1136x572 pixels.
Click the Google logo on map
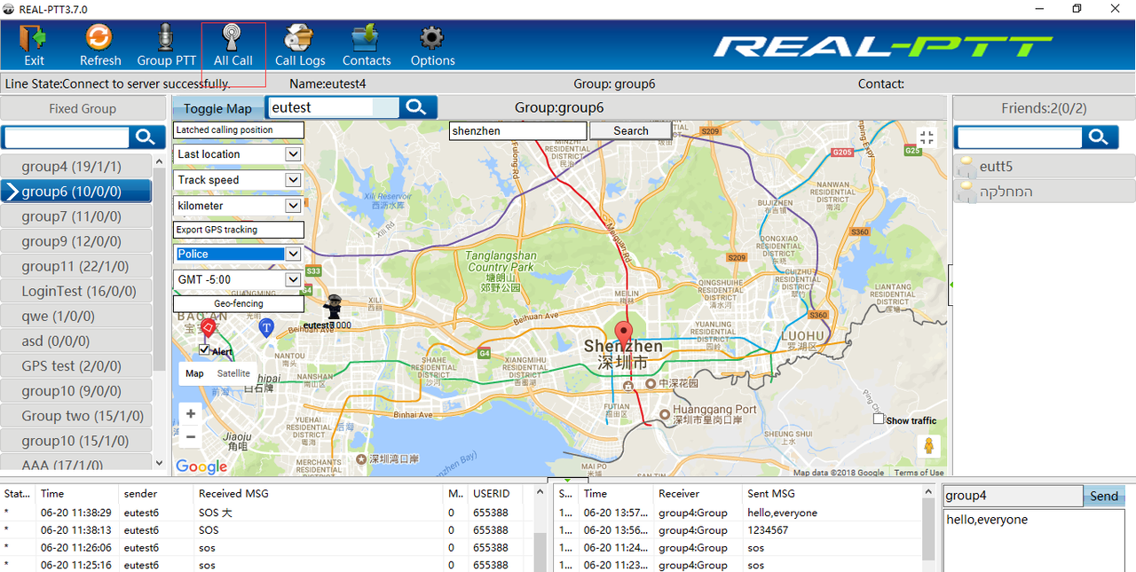(201, 466)
